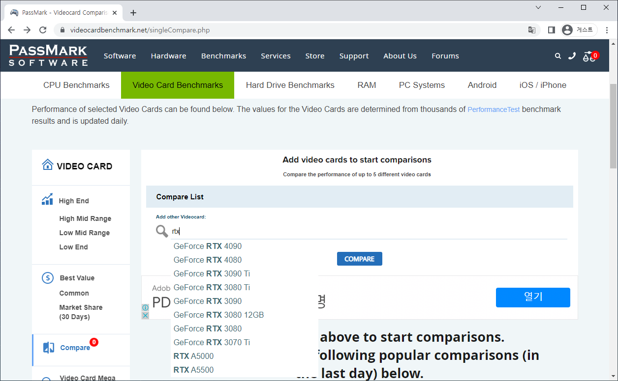Select GeForce RTX 4090 suggestion
The image size is (618, 381).
[x=245, y=246]
